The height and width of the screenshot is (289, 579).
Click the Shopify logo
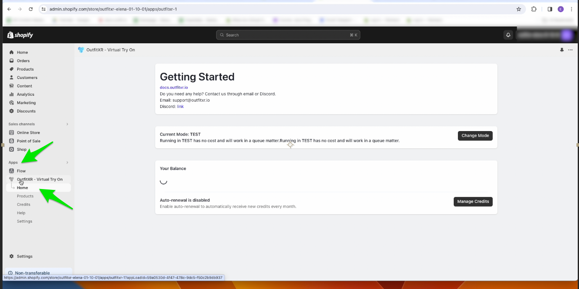(x=20, y=35)
